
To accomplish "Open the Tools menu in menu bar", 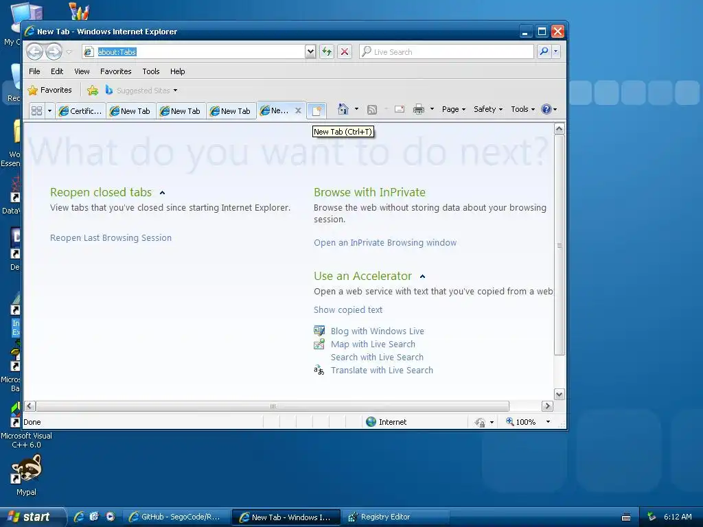I will [150, 71].
